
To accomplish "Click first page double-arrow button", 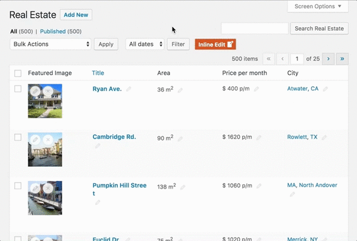I will coord(269,59).
